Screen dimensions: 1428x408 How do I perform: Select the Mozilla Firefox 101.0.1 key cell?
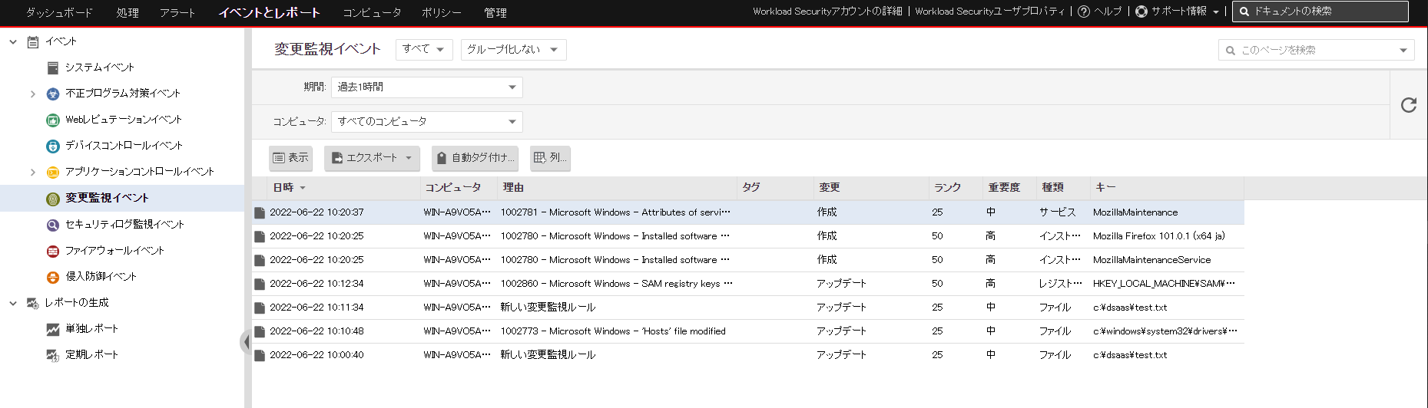(x=1159, y=236)
